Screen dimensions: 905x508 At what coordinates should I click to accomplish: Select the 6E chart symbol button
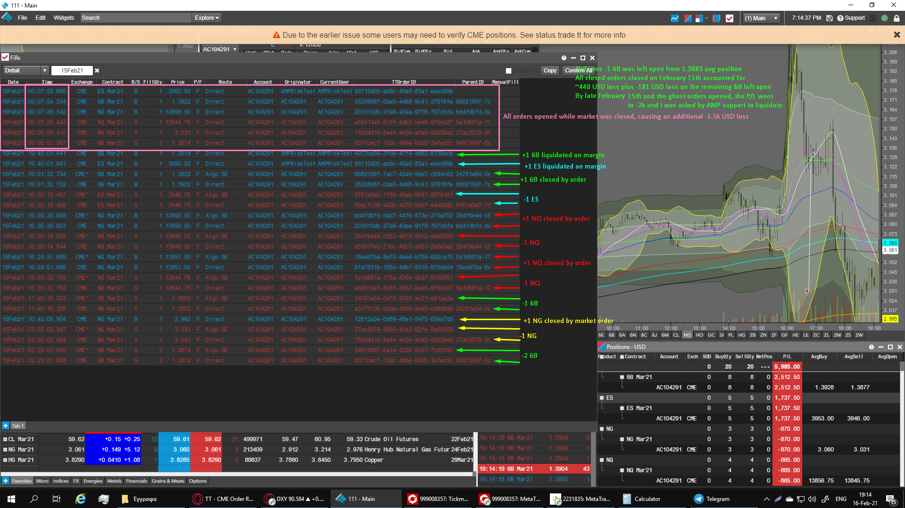pyautogui.click(x=601, y=335)
